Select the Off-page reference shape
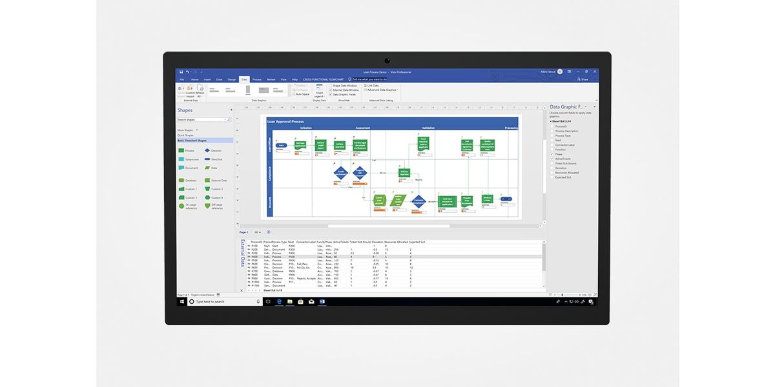The image size is (775, 387). (207, 206)
